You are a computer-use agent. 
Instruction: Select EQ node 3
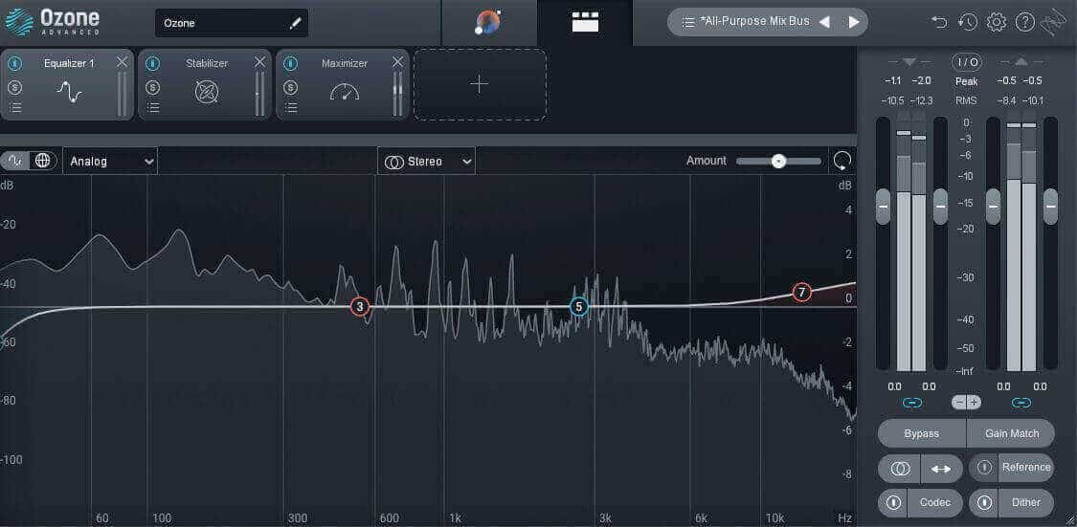click(359, 307)
